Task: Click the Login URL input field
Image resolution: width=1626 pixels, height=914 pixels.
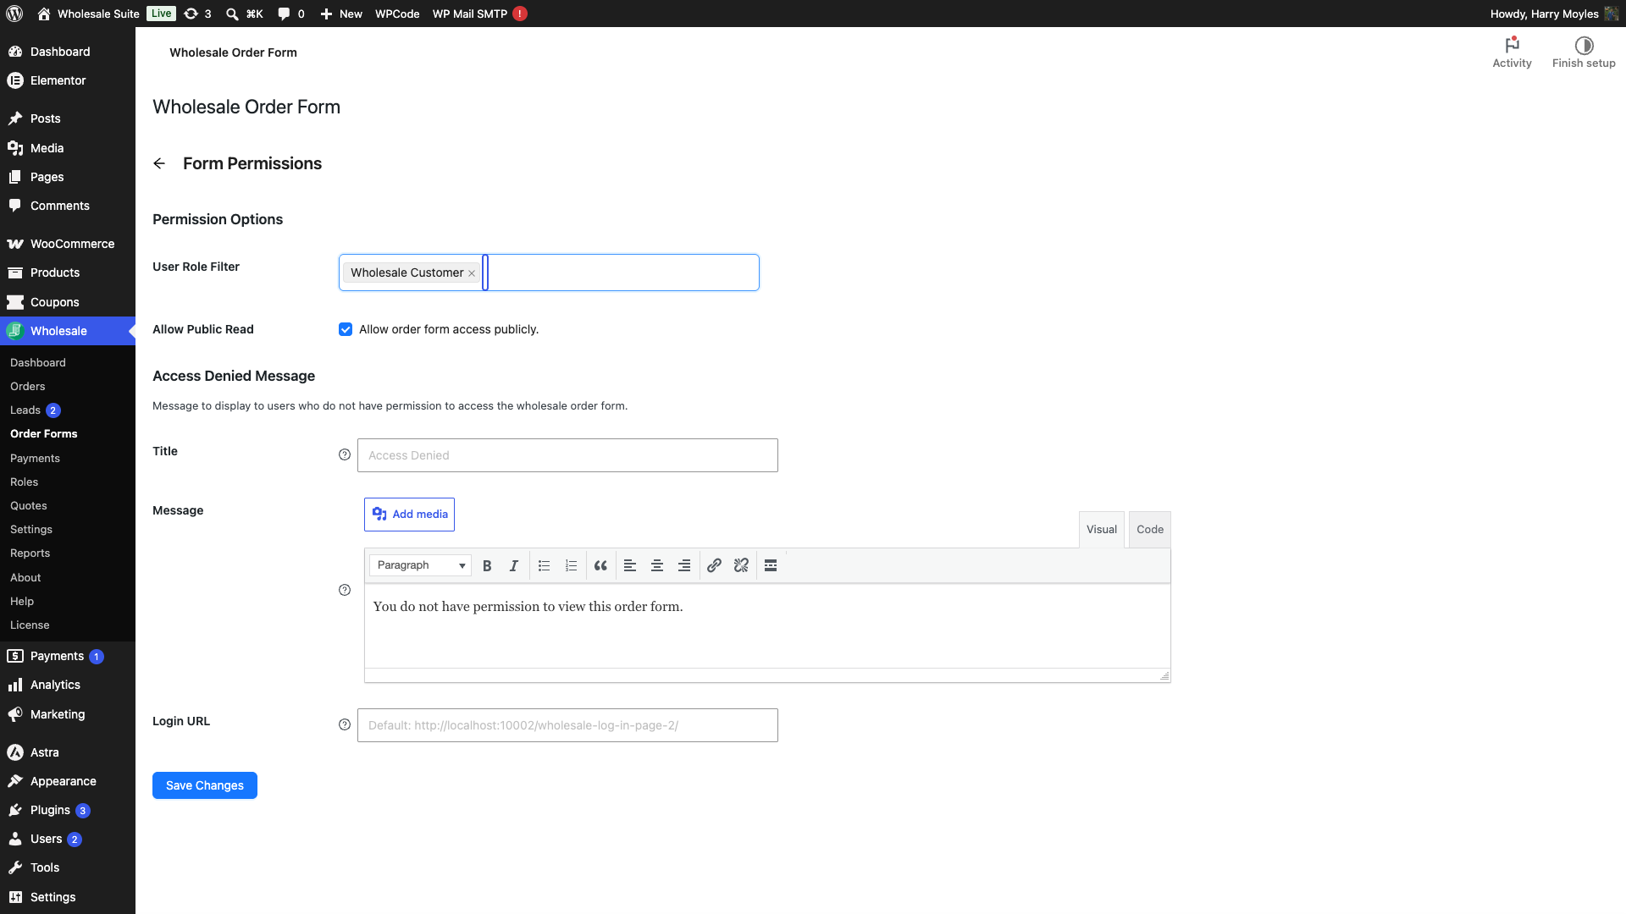Action: click(x=567, y=725)
